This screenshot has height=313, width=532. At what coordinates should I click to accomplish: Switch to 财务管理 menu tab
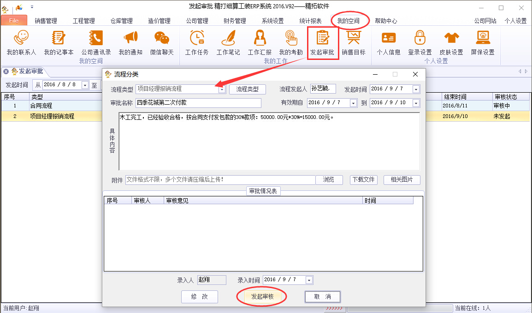(x=235, y=21)
